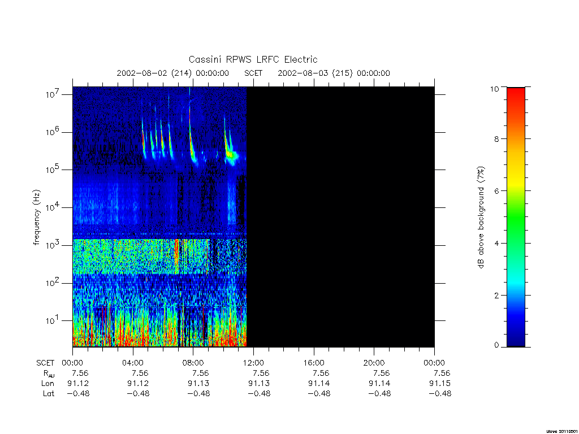Click the color bar gradient scale
Viewport: 579px width, 434px height.
point(516,217)
